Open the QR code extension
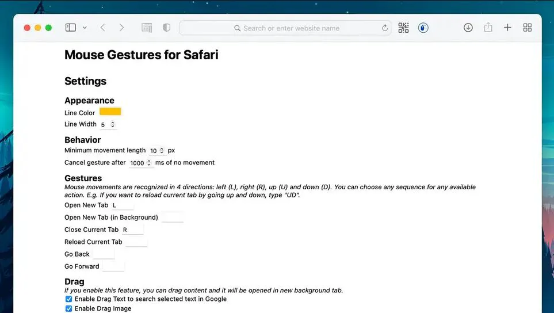 point(403,28)
